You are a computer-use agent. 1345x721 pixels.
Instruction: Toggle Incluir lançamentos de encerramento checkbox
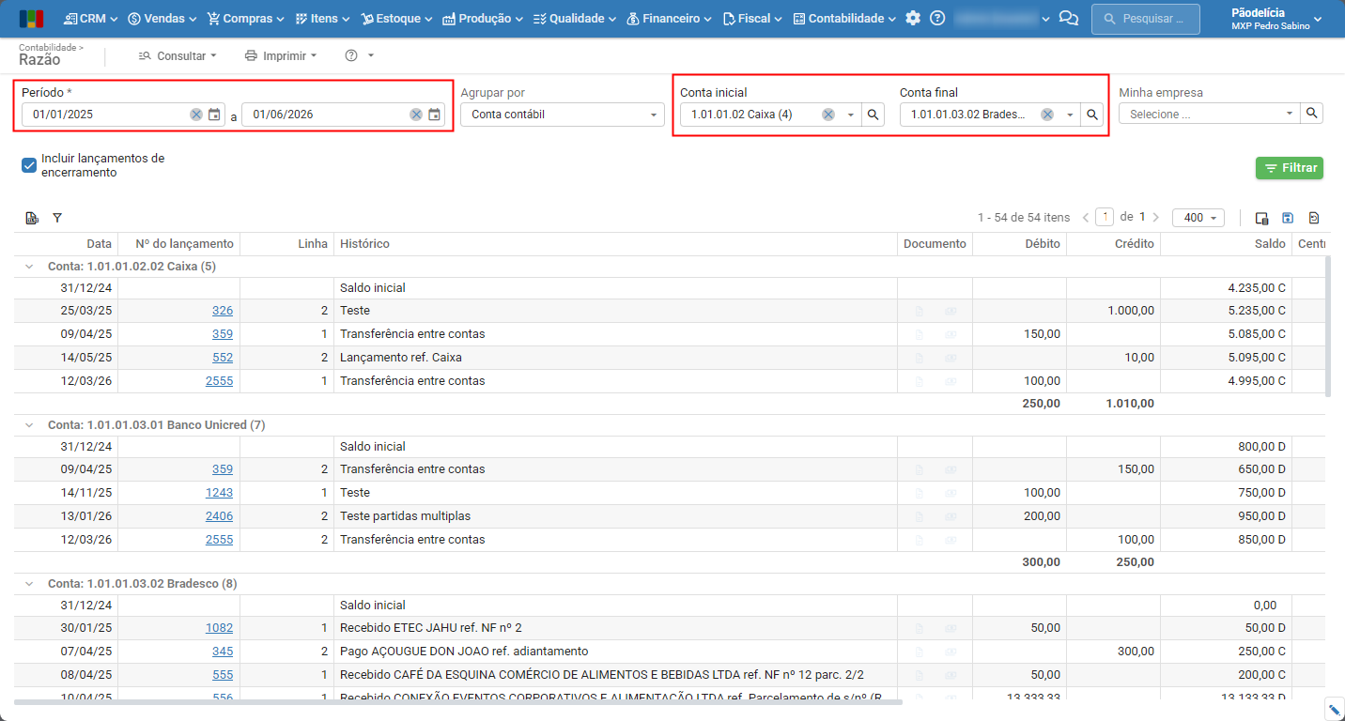29,165
